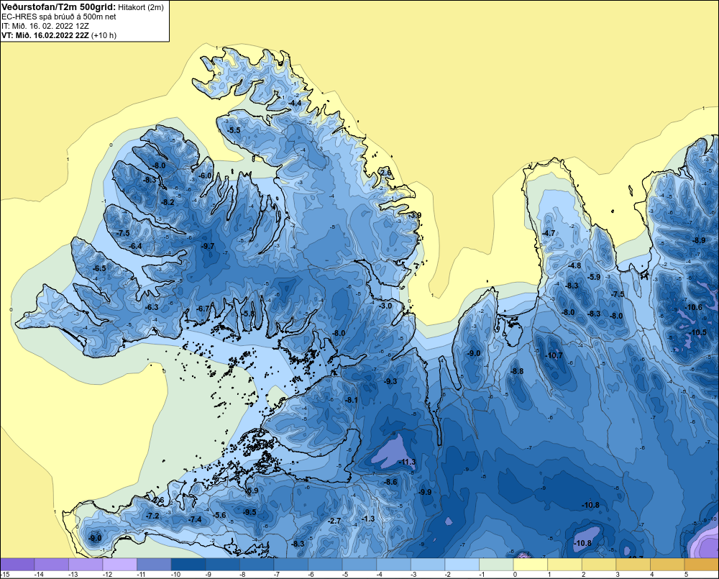
Task: Click the -4.8 temperature label
Action: pyautogui.click(x=574, y=265)
